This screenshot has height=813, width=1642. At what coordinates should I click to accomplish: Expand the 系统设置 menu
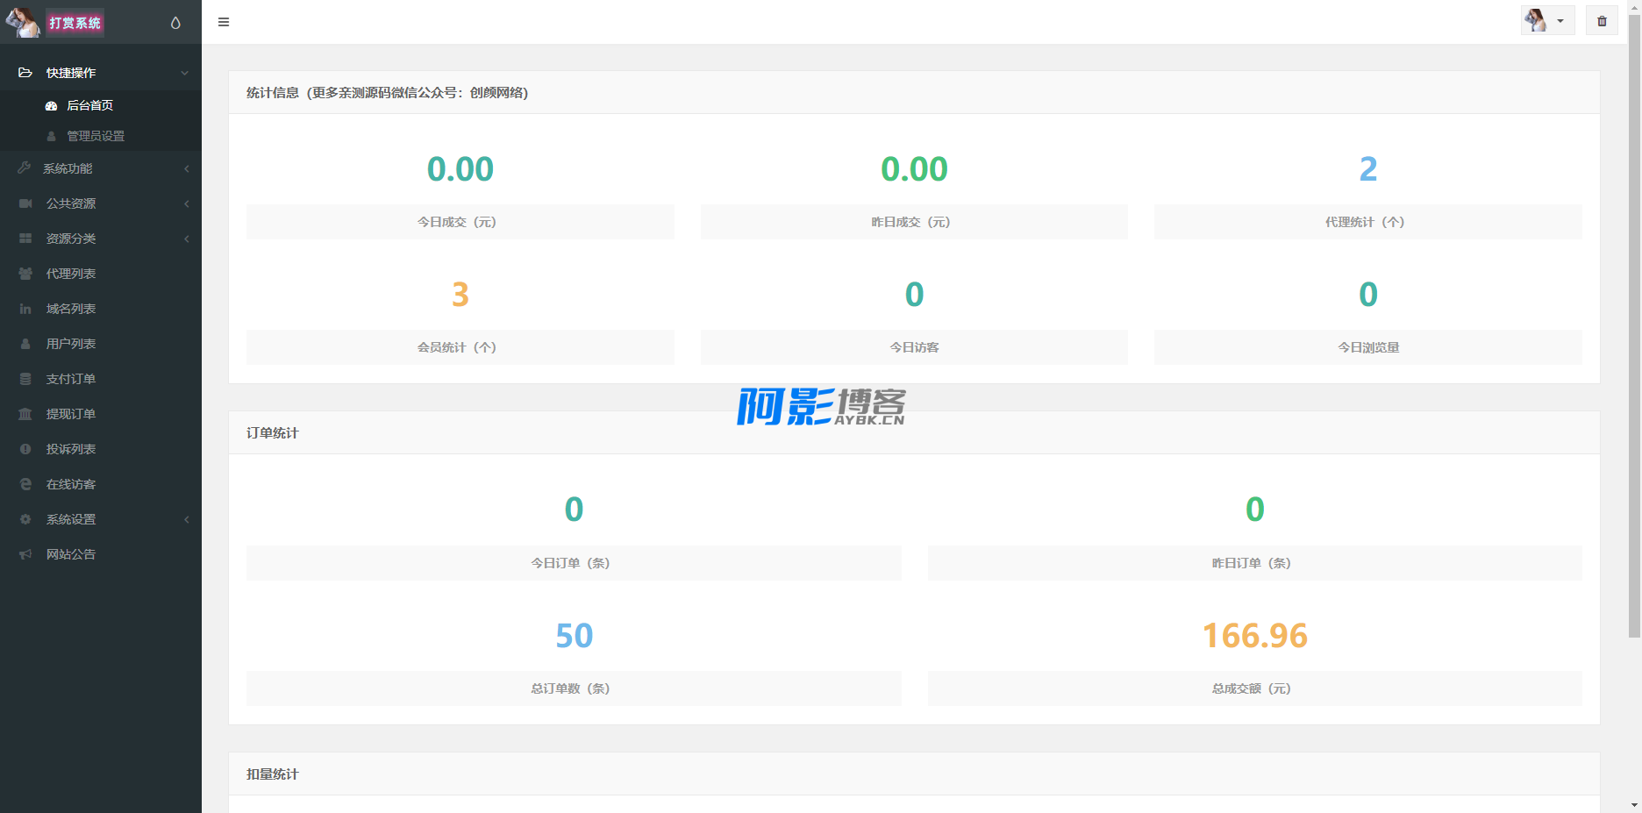(100, 519)
